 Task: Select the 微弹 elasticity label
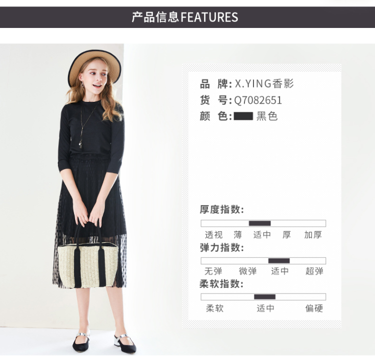248,271
